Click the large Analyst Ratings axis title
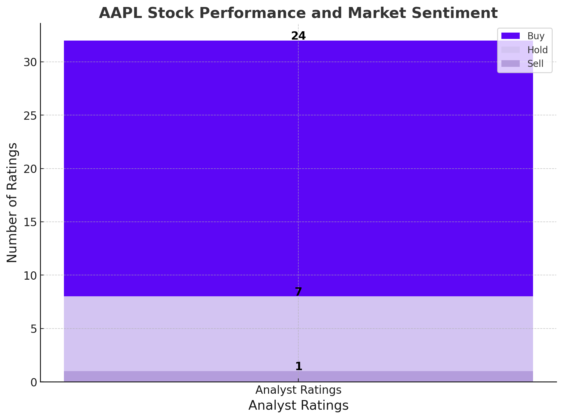The width and height of the screenshot is (563, 419). tap(298, 406)
